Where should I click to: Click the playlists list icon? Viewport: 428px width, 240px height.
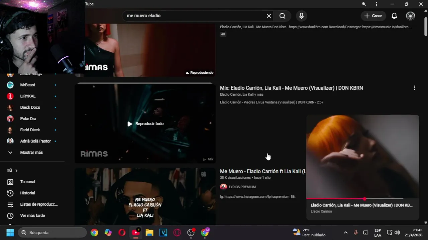tap(10, 205)
